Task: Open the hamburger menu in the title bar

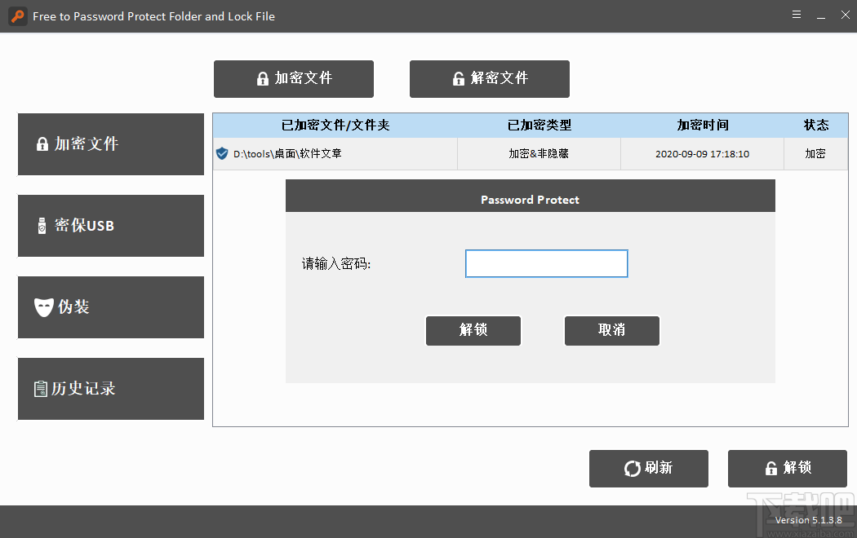Action: pos(796,14)
